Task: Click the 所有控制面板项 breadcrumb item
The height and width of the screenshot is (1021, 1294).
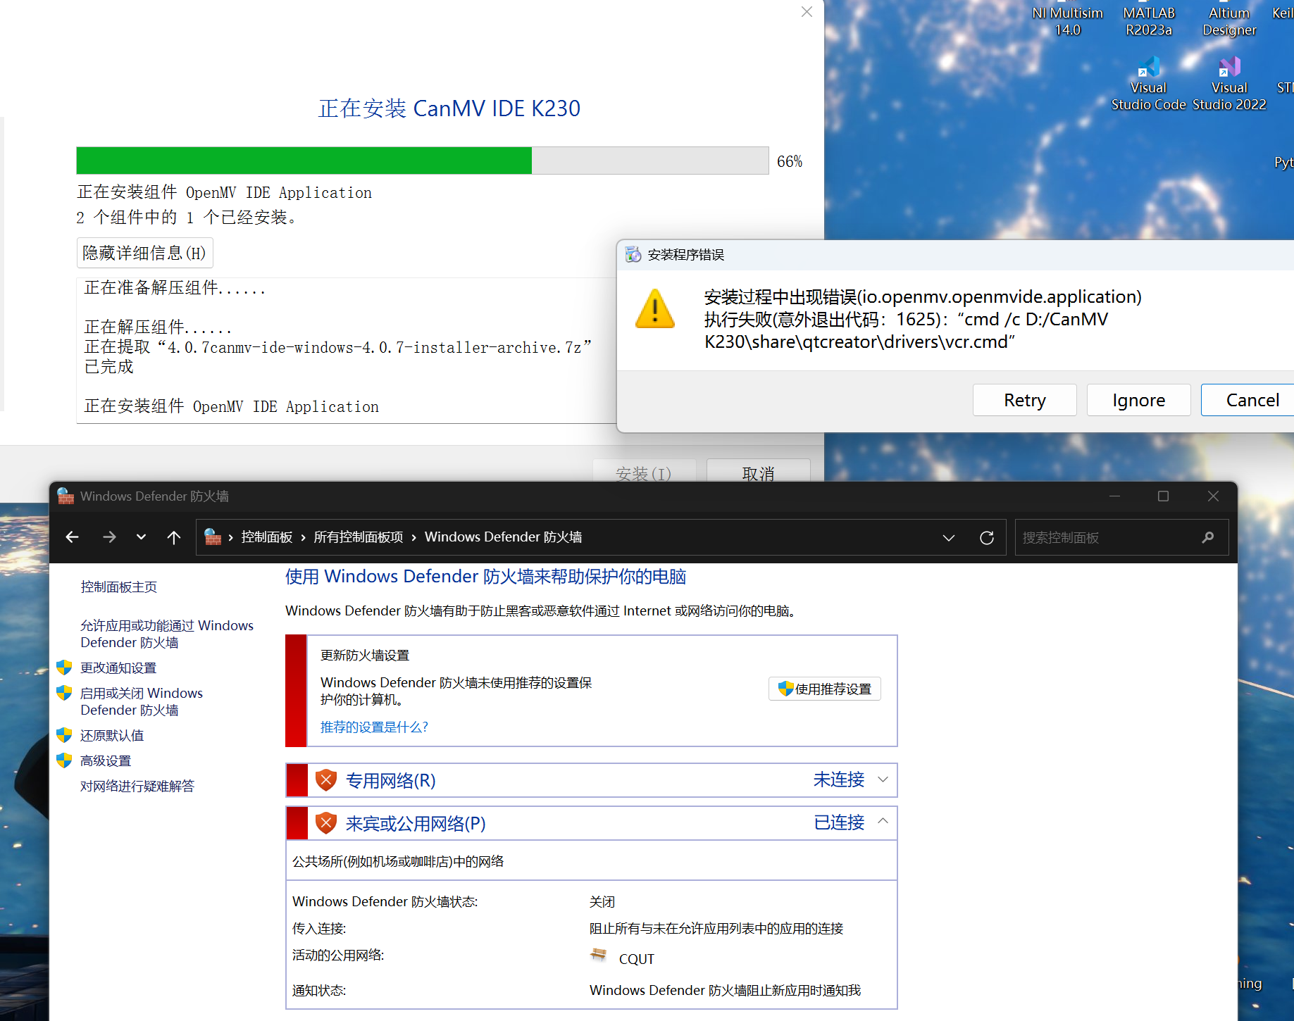Action: pyautogui.click(x=358, y=537)
